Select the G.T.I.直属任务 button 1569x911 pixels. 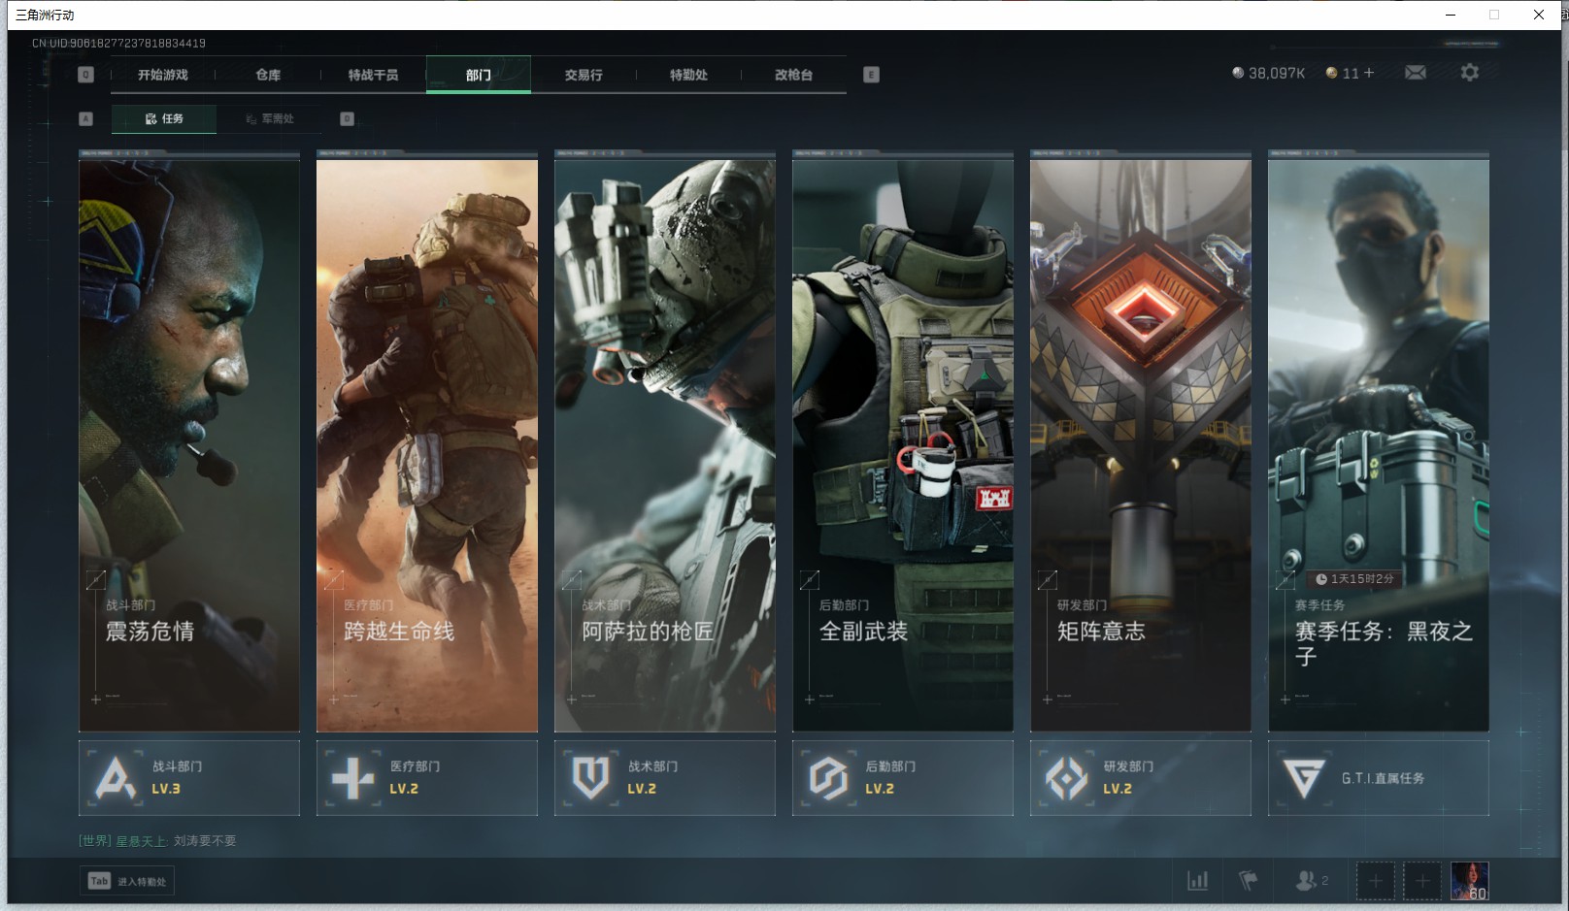pyautogui.click(x=1378, y=778)
